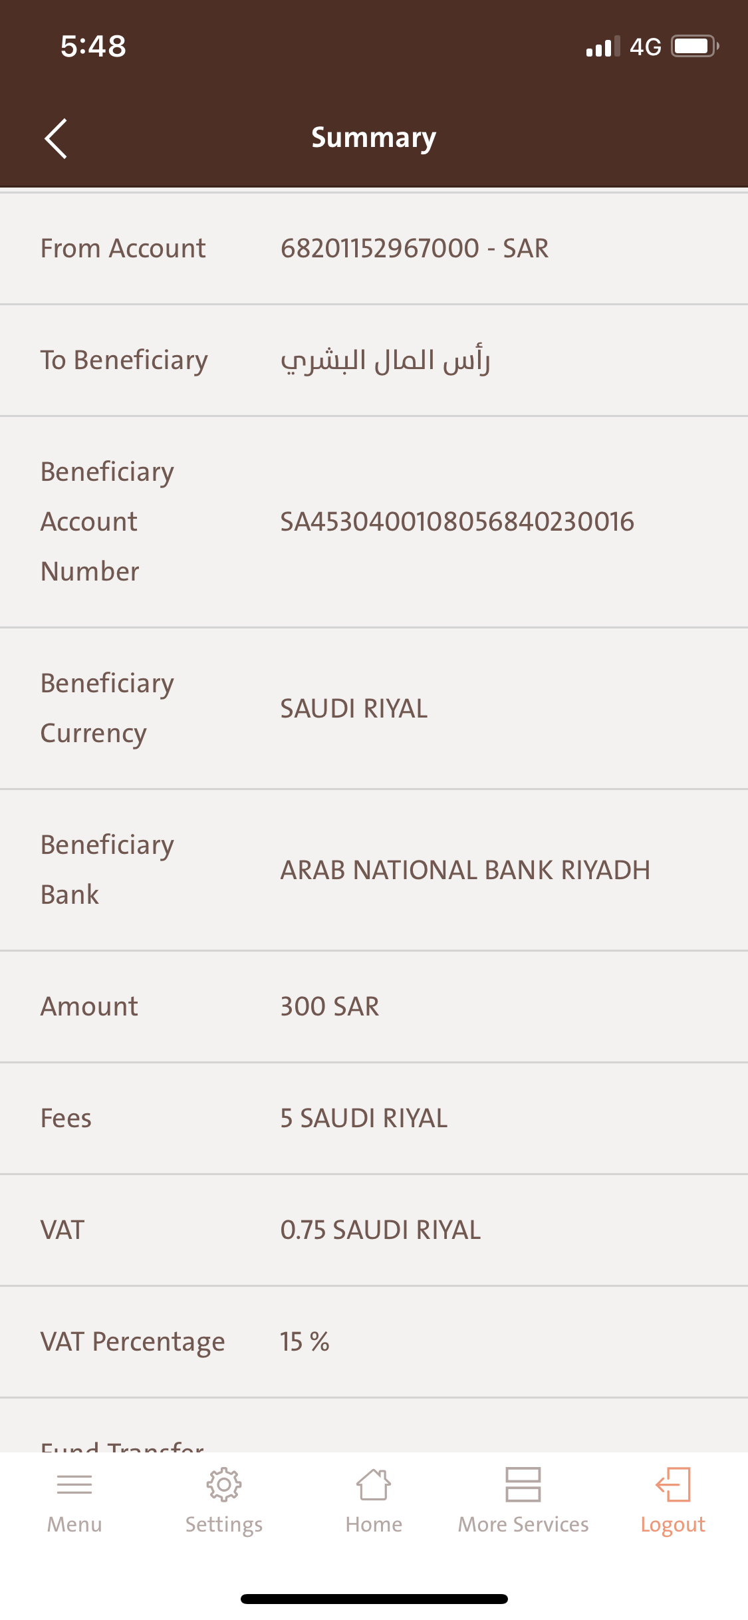
Task: Tap the 5 SAUDI RIYAL fees value
Action: [364, 1119]
